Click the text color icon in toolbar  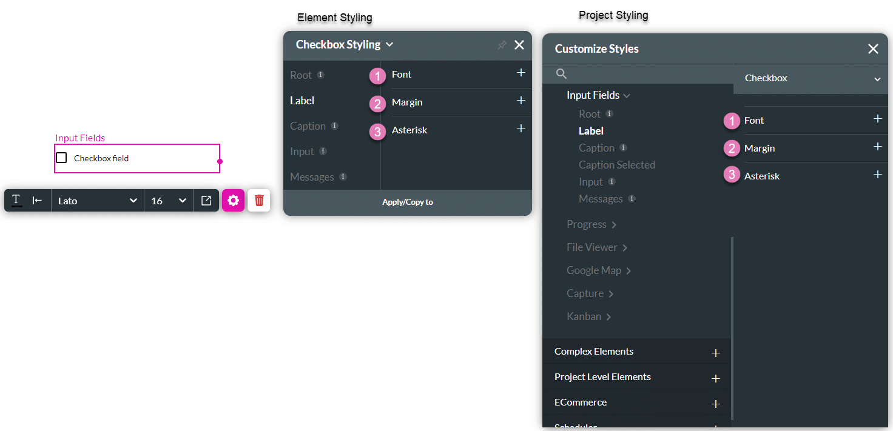point(17,201)
